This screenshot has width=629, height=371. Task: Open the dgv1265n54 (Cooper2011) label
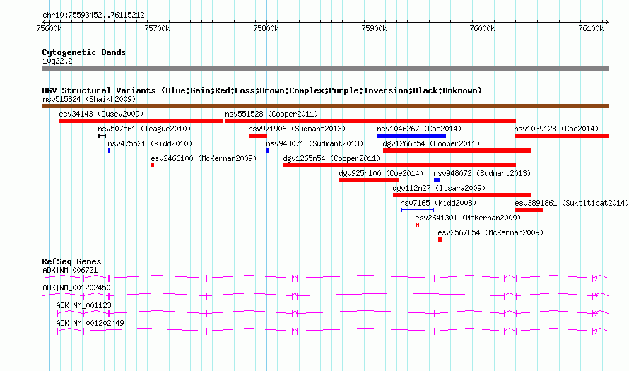[331, 158]
